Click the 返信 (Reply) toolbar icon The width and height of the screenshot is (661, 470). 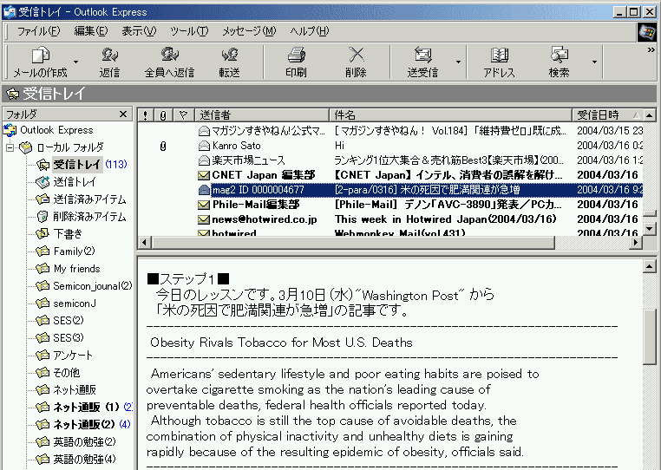[110, 55]
